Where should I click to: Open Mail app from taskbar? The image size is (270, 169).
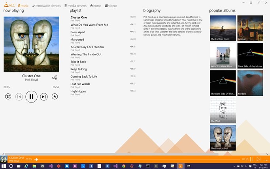67,166
